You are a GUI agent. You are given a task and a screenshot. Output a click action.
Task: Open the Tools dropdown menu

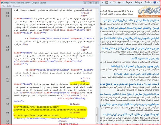tap(148, 2)
